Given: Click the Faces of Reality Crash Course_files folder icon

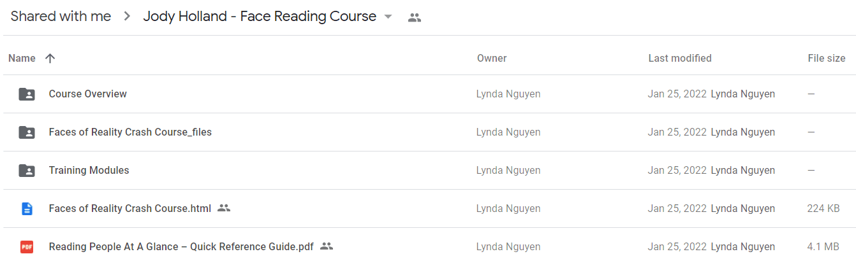Looking at the screenshot, I should [x=27, y=132].
